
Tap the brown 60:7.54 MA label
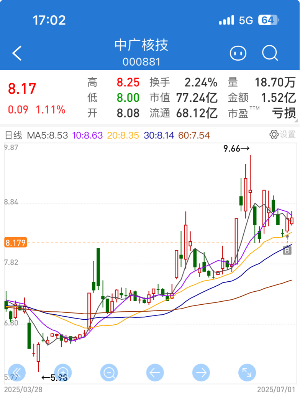point(194,135)
